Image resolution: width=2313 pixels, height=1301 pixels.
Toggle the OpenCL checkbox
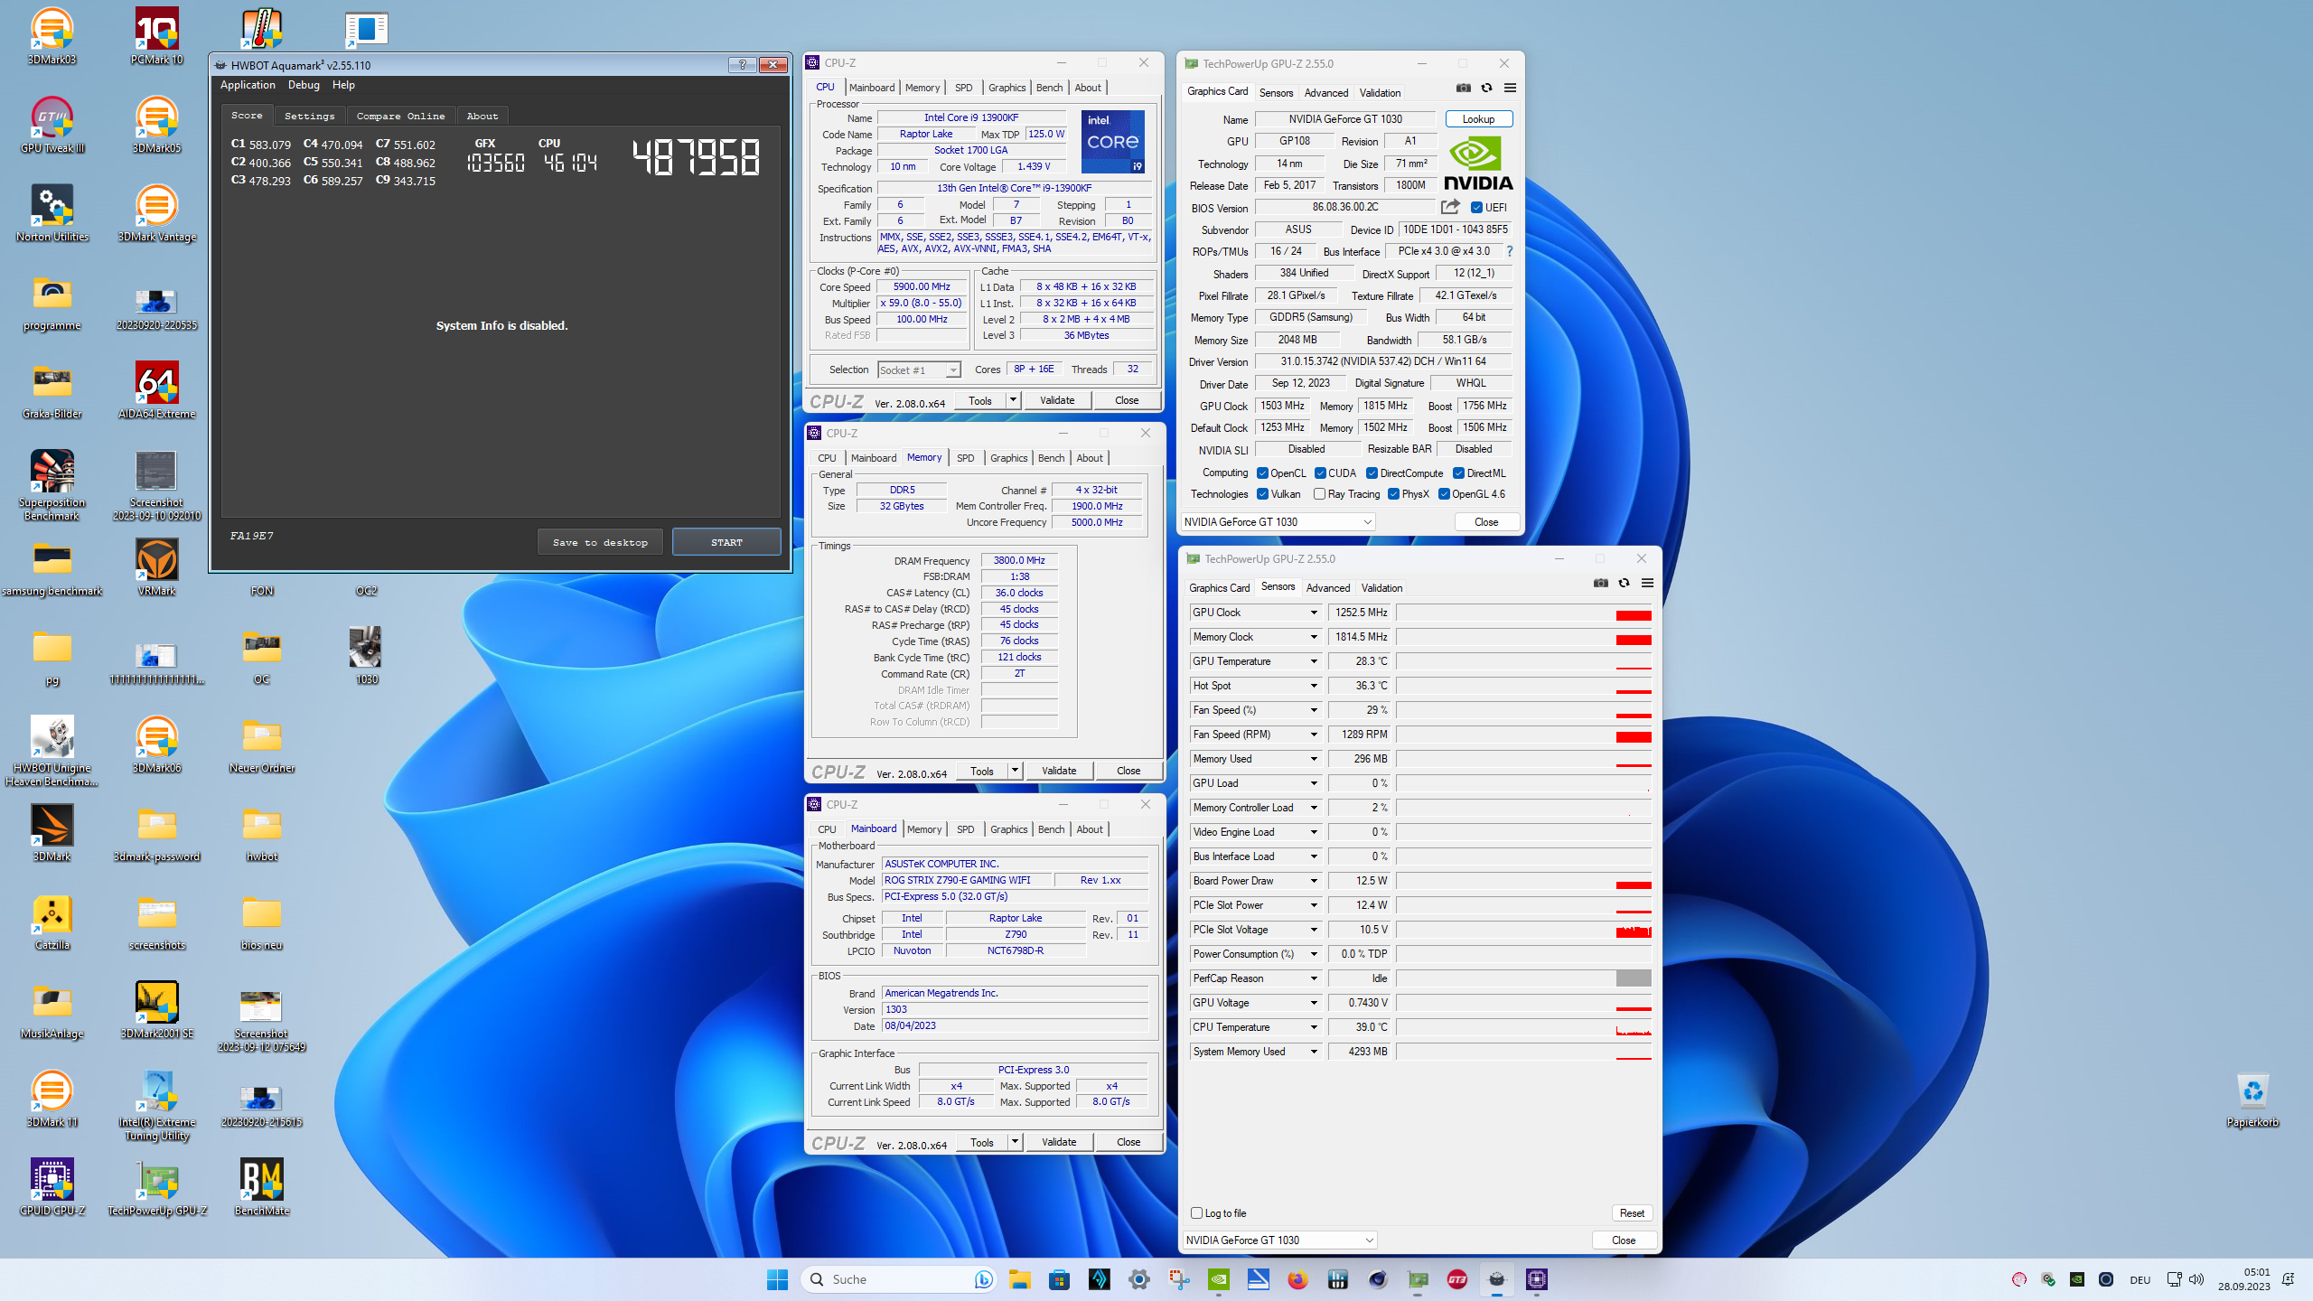pos(1262,473)
